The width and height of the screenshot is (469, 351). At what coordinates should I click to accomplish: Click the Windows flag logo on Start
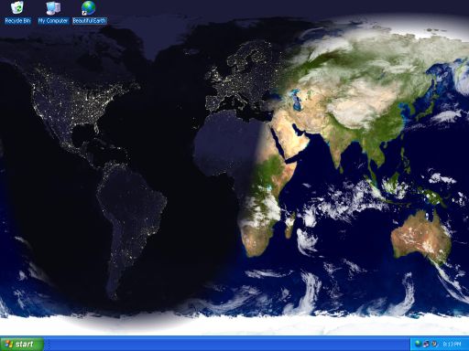[9, 345]
